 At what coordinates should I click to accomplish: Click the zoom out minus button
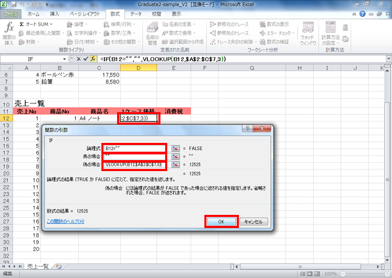pyautogui.click(x=343, y=274)
